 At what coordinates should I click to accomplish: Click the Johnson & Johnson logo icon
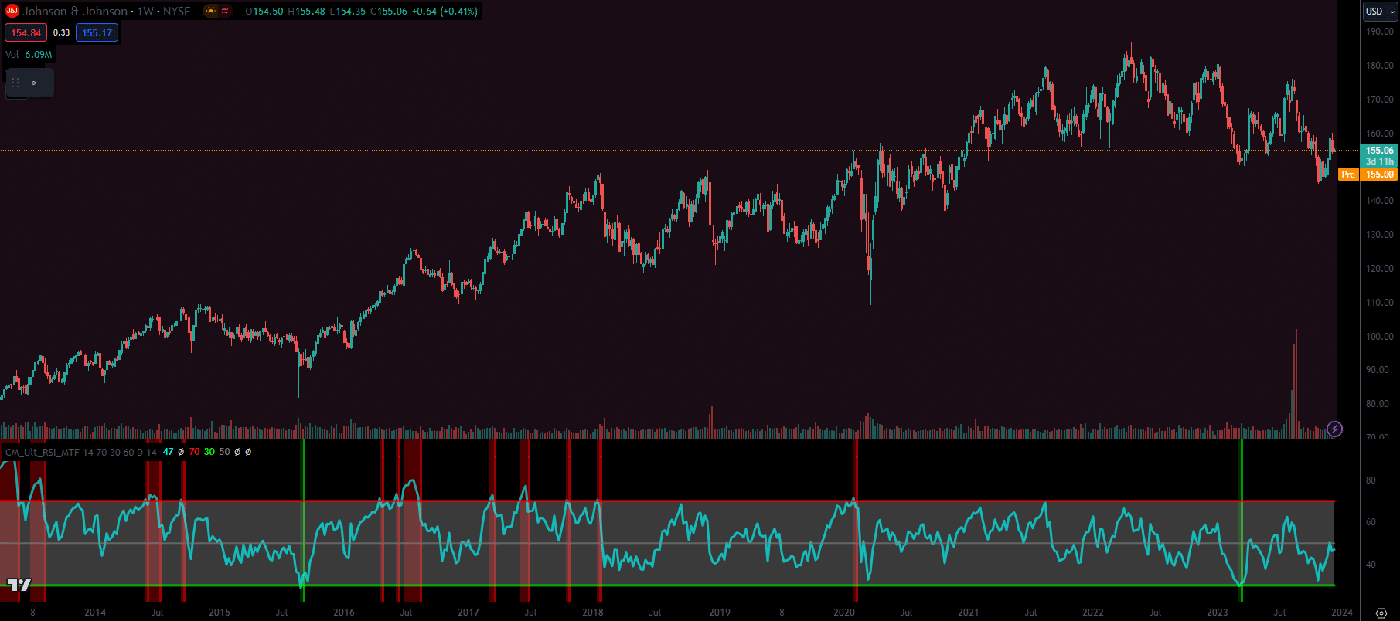pyautogui.click(x=12, y=11)
